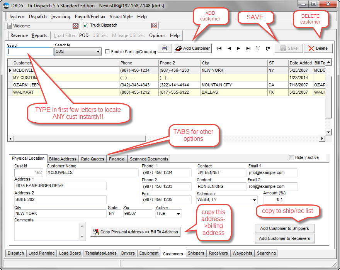Click the City column header
340x270 pixels.
234,63
